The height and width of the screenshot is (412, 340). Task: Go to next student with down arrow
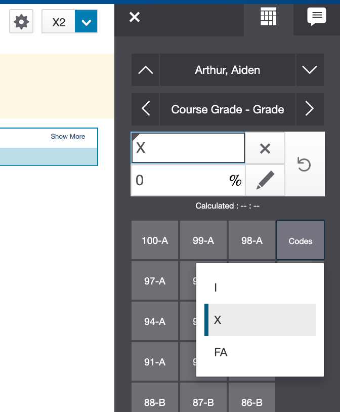click(309, 70)
